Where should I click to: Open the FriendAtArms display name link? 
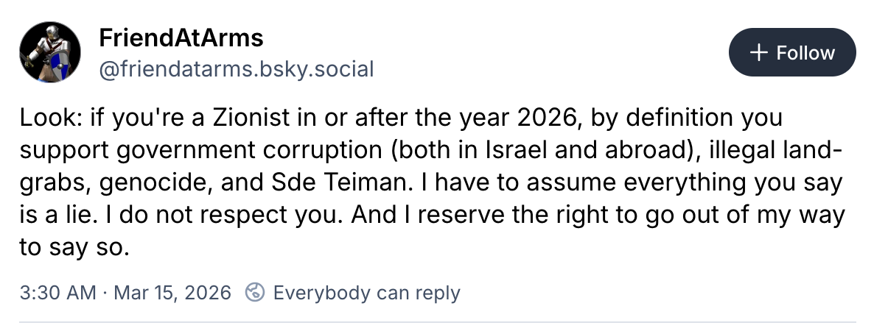click(181, 38)
